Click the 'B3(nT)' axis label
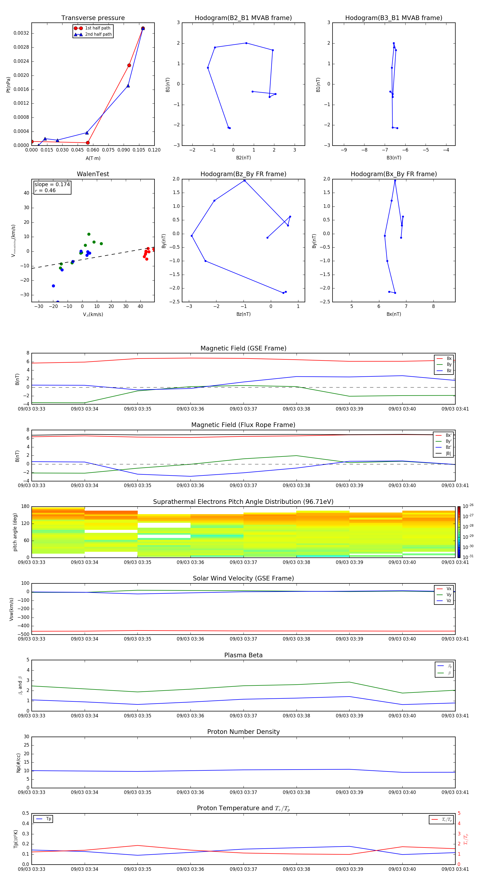This screenshot has width=487, height=893. pyautogui.click(x=394, y=158)
